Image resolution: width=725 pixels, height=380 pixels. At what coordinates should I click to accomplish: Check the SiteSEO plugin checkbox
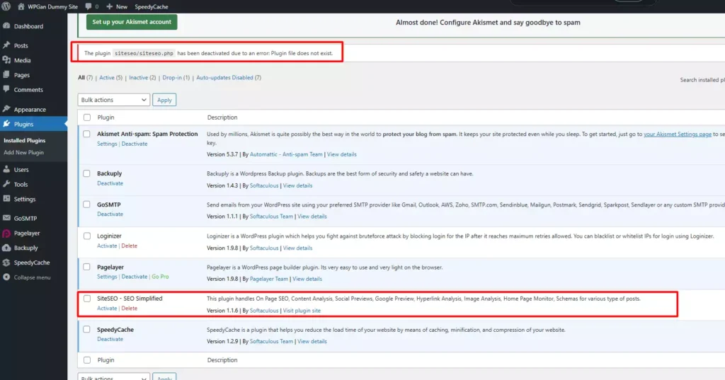click(87, 299)
